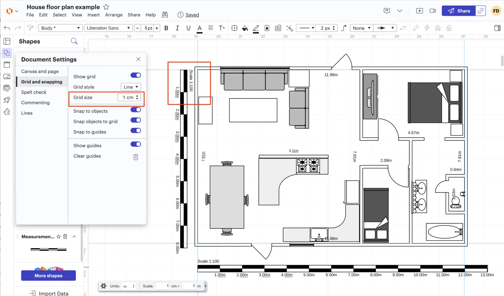Open the present play icon
The height and width of the screenshot is (296, 504).
420,11
